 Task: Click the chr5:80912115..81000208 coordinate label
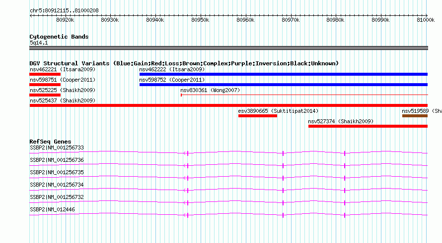click(64, 10)
